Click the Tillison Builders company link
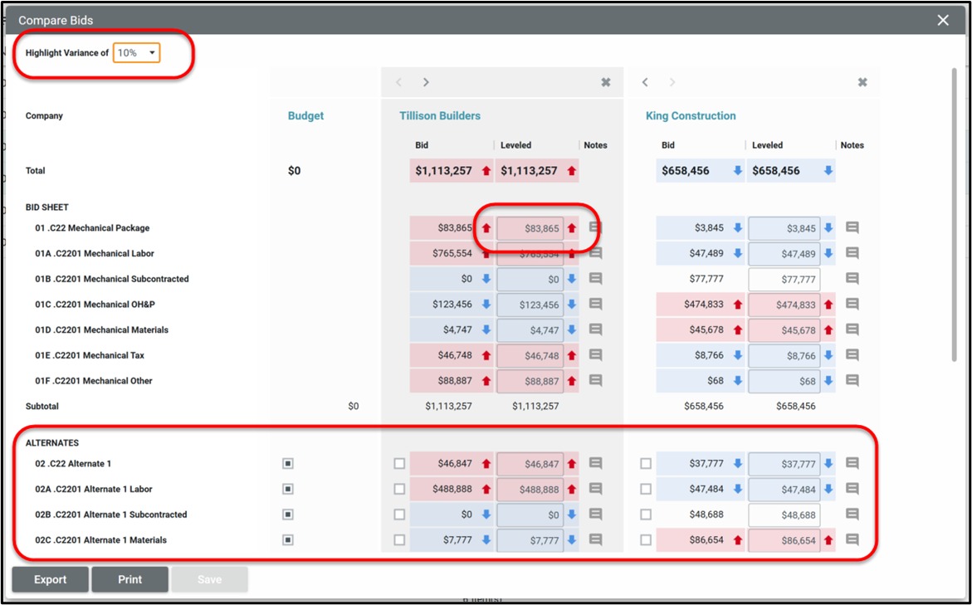This screenshot has height=605, width=972. coord(440,116)
